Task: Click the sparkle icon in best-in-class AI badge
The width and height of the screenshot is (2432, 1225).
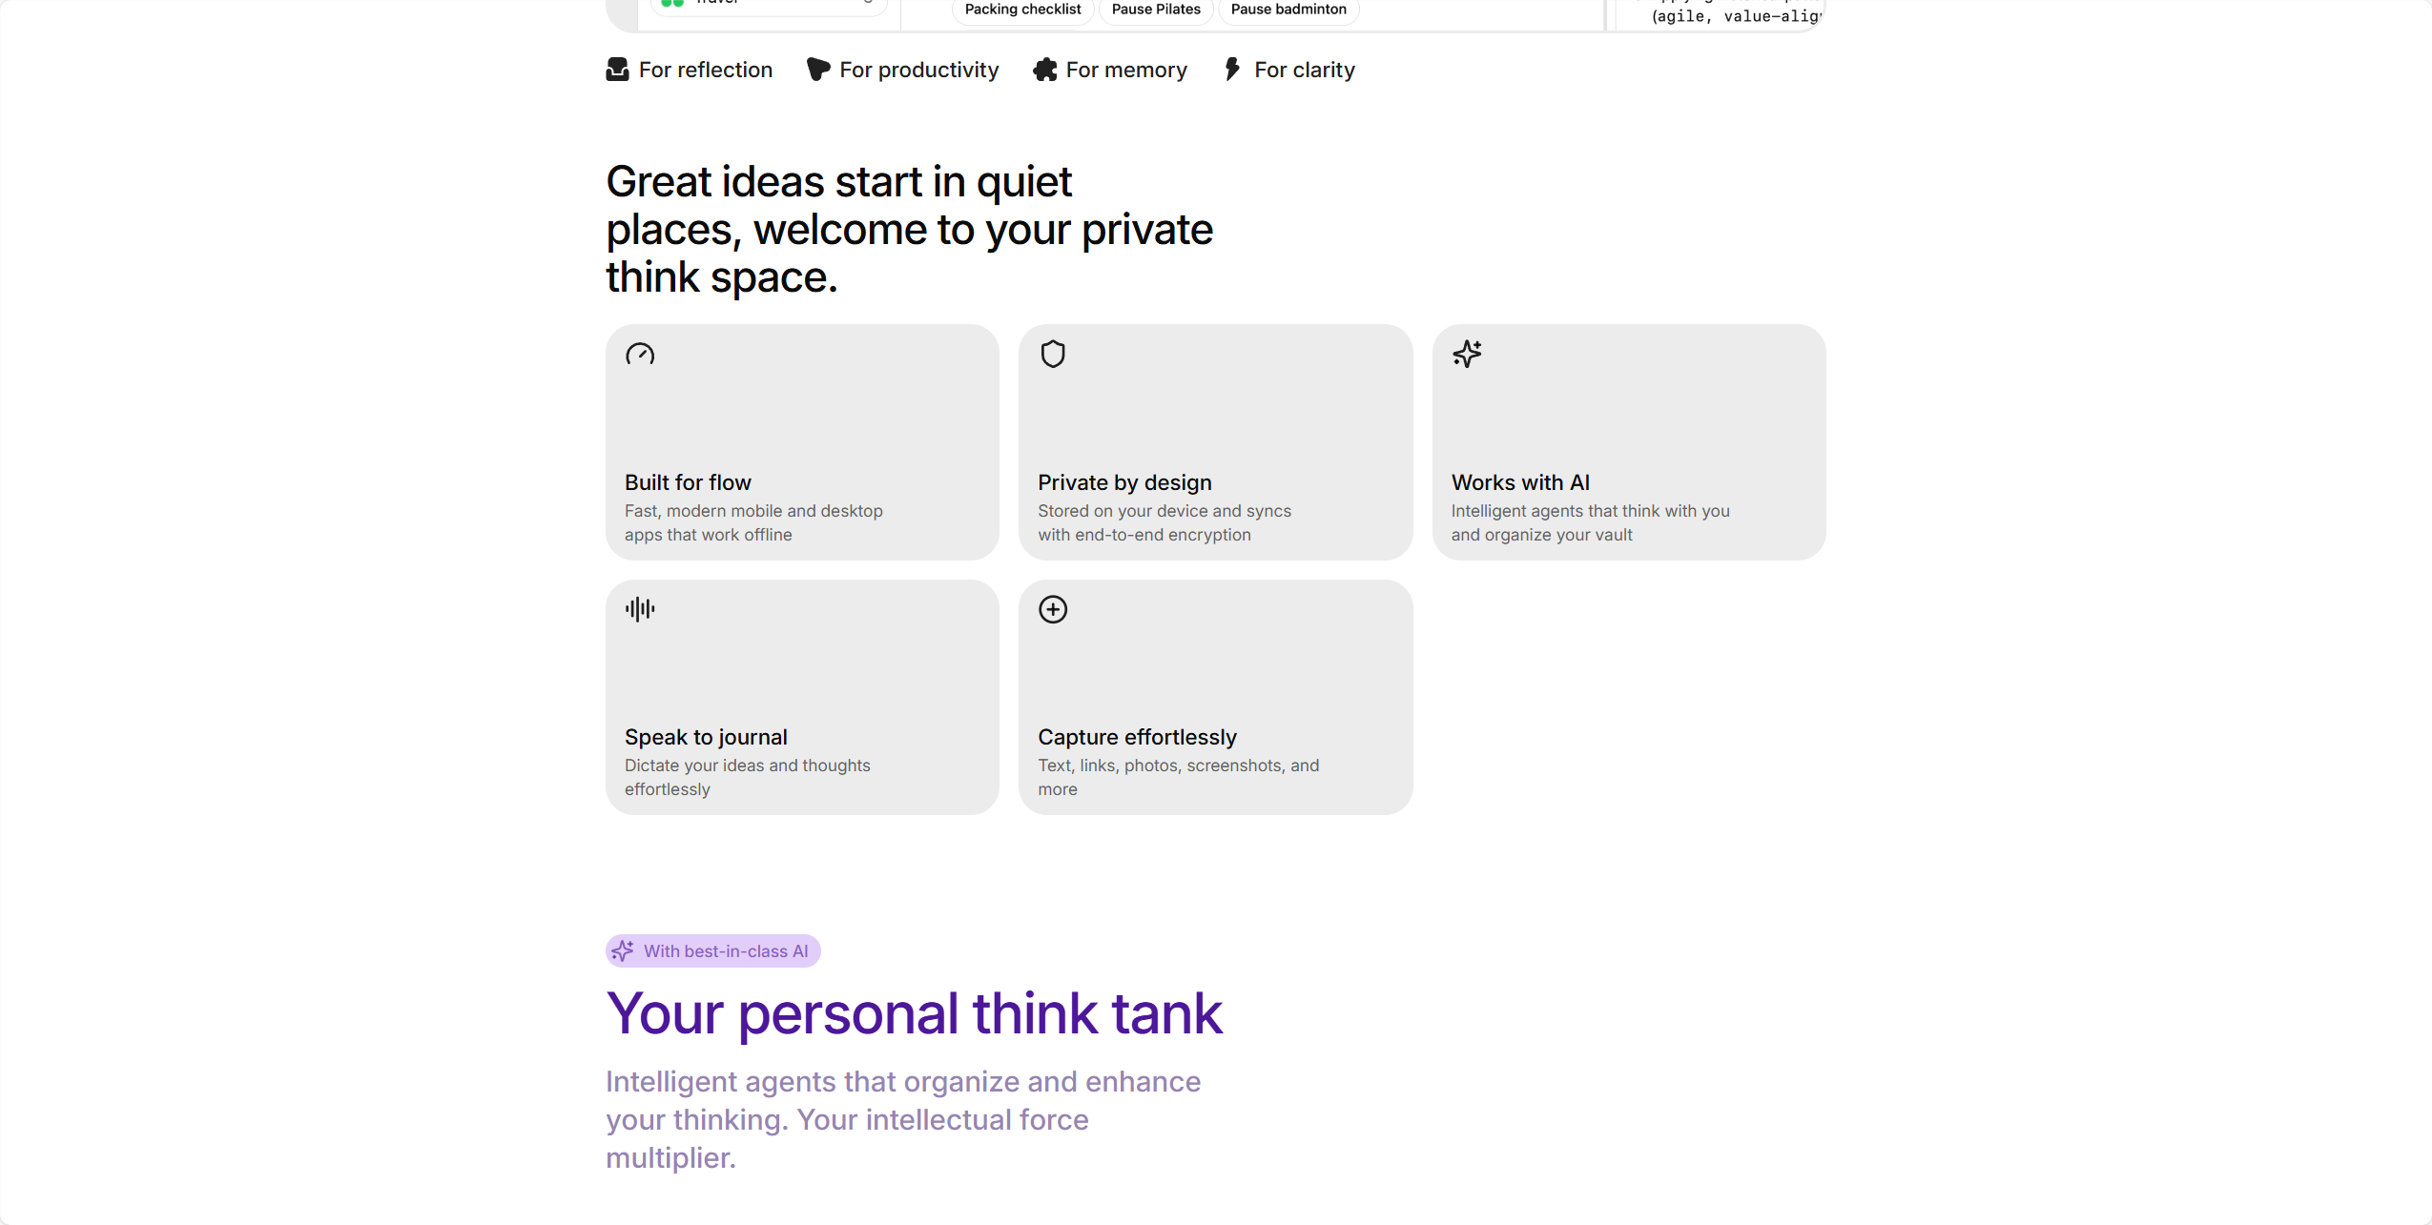Action: pyautogui.click(x=623, y=950)
